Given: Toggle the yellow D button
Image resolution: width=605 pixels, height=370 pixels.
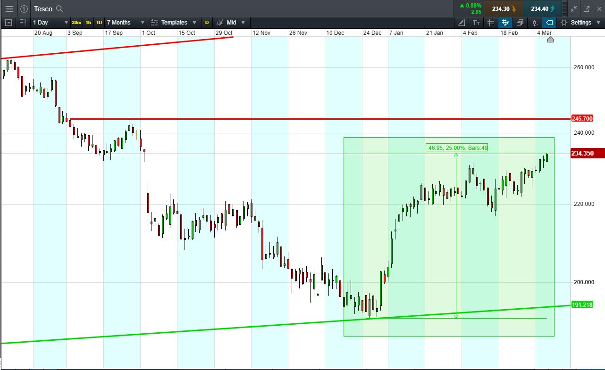Looking at the screenshot, I should (207, 22).
